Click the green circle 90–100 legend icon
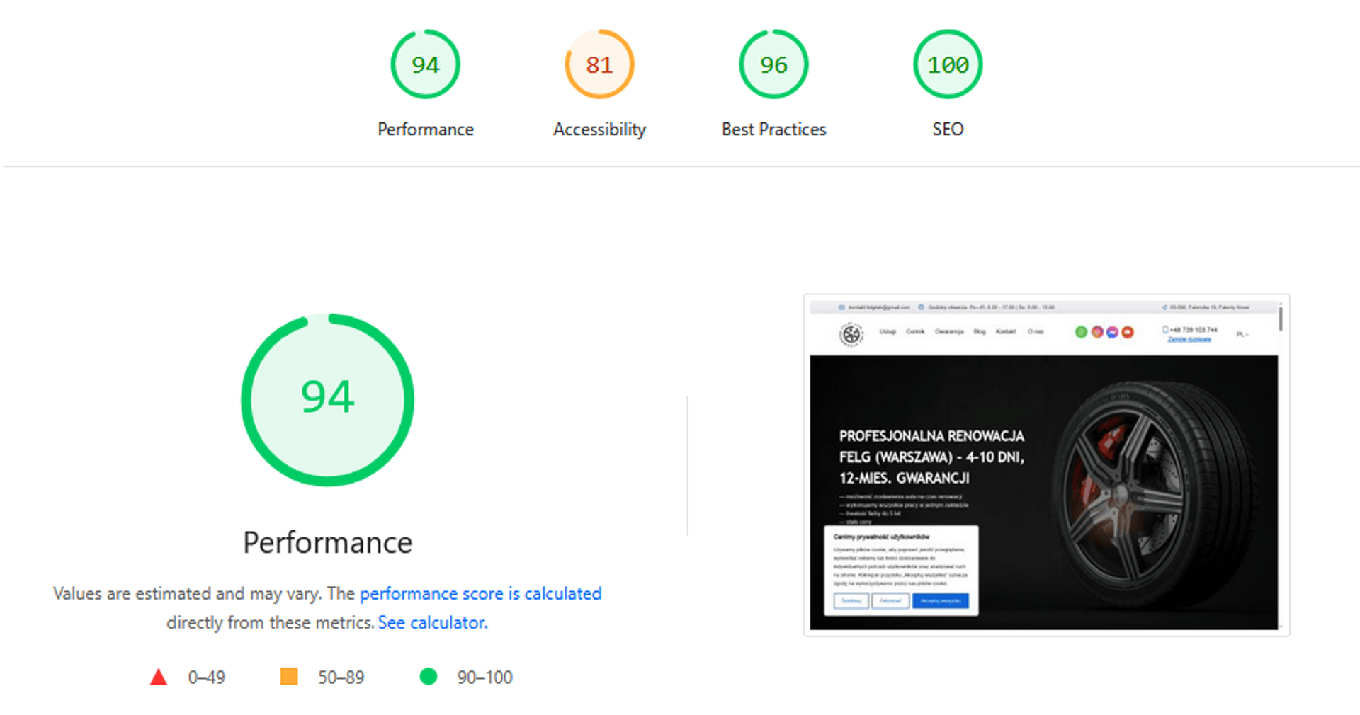 pos(429,676)
